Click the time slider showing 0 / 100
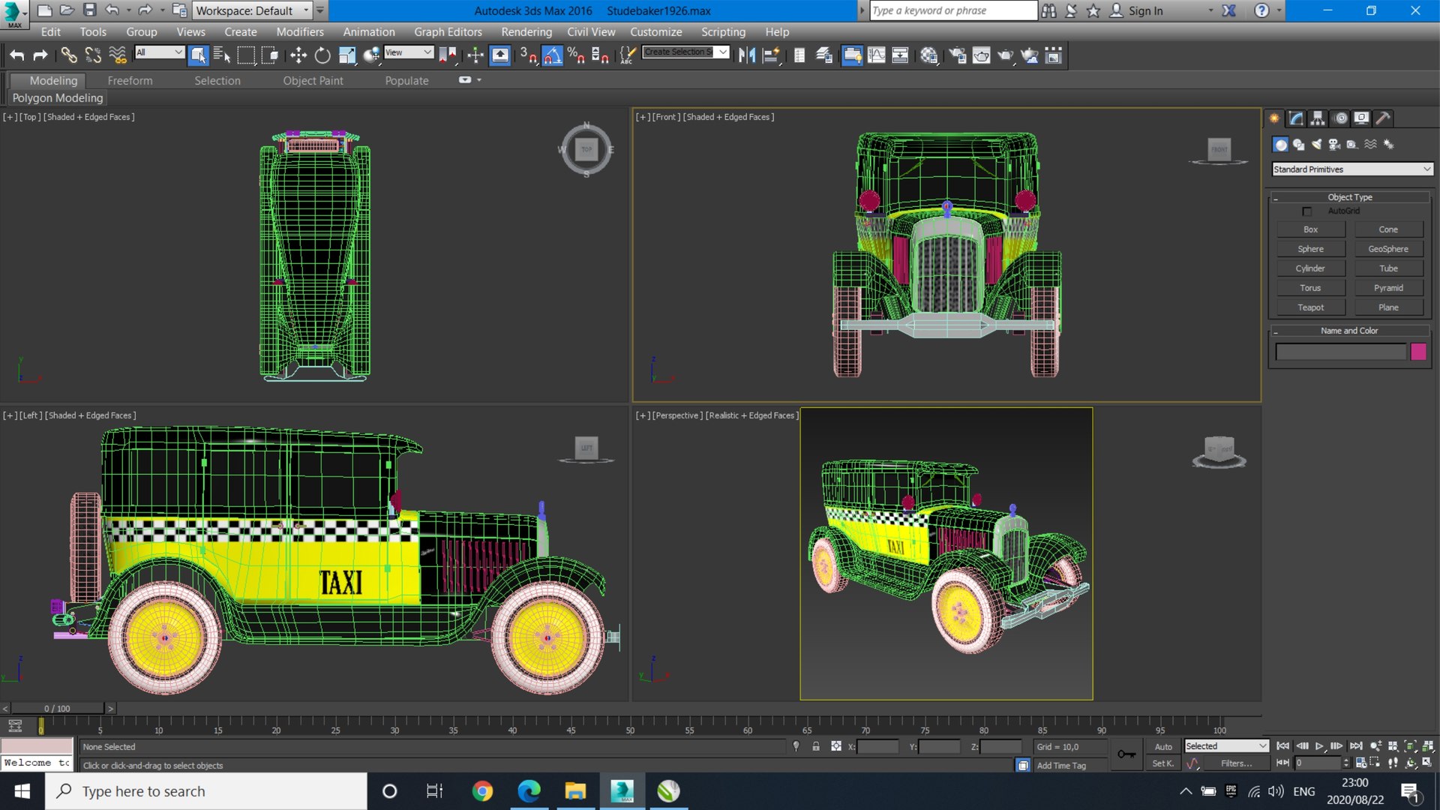This screenshot has height=810, width=1440. [x=57, y=708]
